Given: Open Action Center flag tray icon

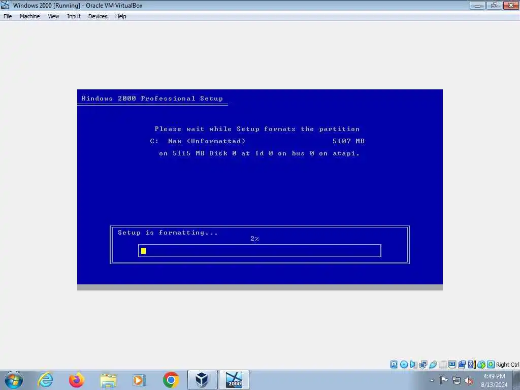Looking at the screenshot, I should 444,380.
